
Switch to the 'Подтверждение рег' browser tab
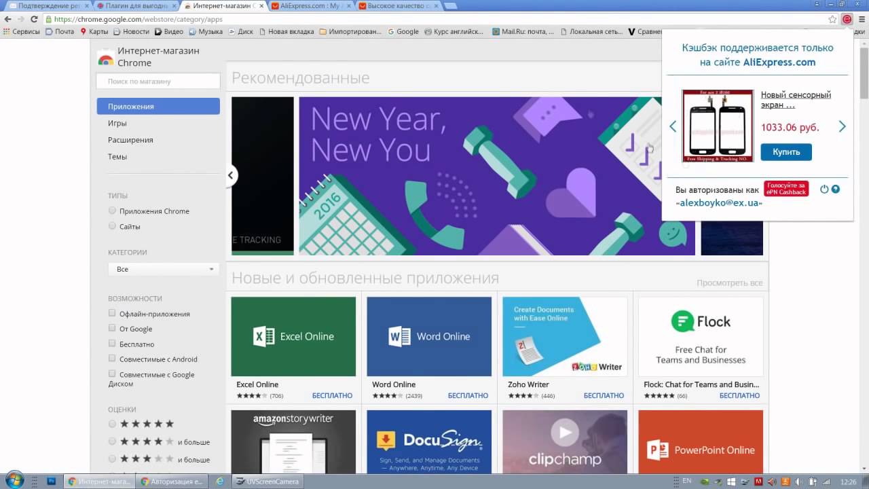click(46, 5)
